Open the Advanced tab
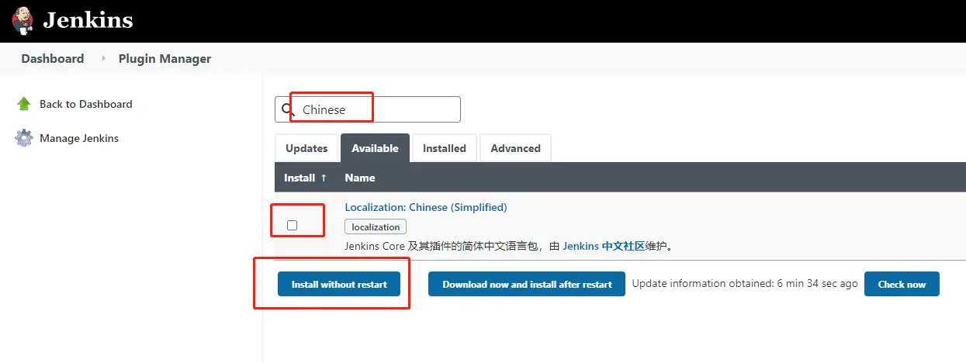The height and width of the screenshot is (363, 966). 515,148
